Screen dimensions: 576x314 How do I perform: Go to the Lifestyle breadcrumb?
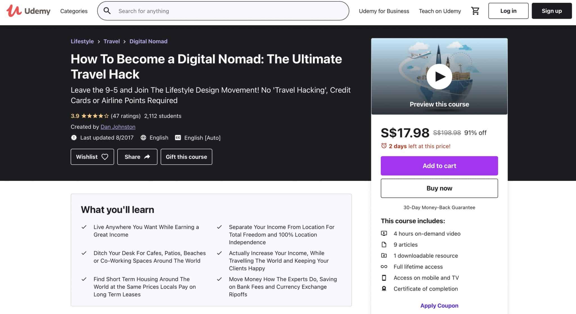click(82, 41)
